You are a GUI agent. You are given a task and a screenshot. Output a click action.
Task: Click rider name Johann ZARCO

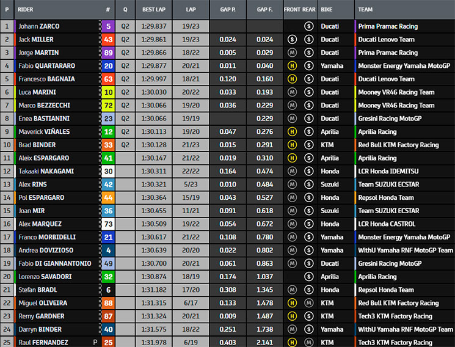pos(39,26)
